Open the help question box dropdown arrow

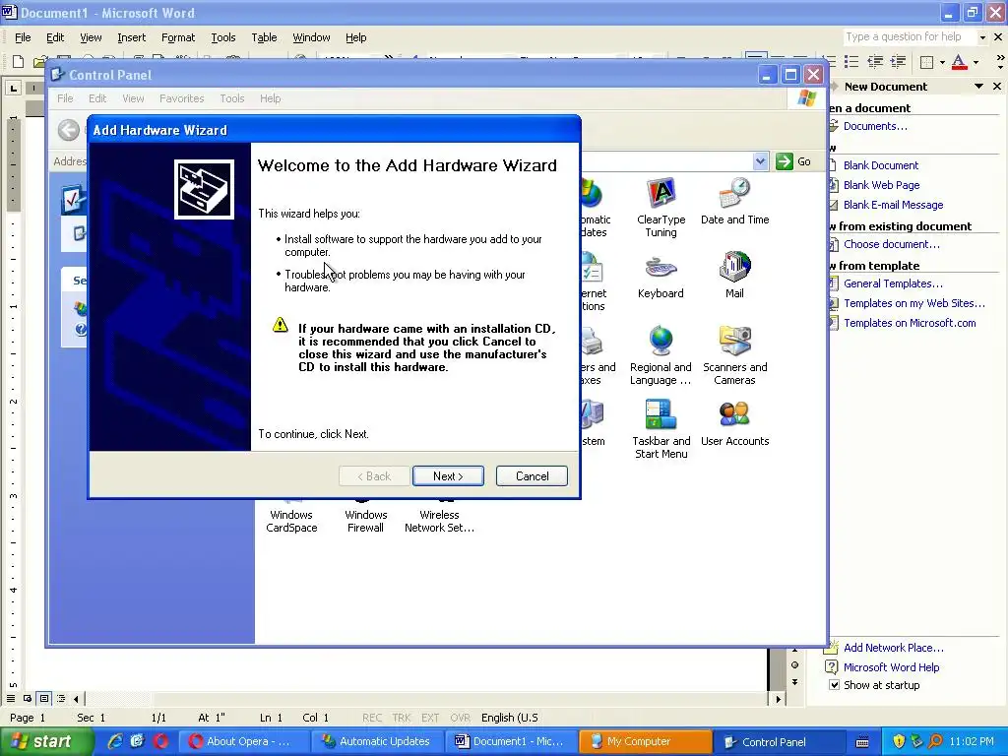[981, 37]
